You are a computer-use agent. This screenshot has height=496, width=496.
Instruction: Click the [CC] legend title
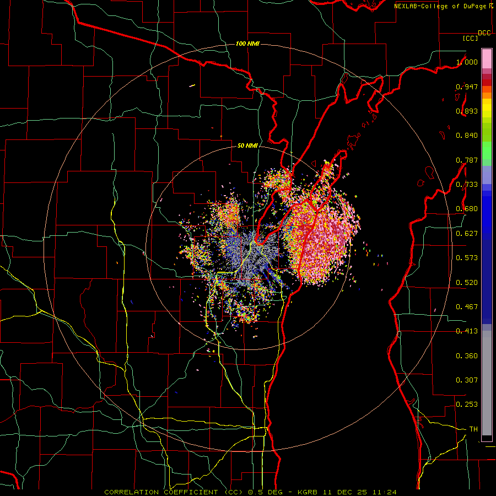[x=471, y=38]
